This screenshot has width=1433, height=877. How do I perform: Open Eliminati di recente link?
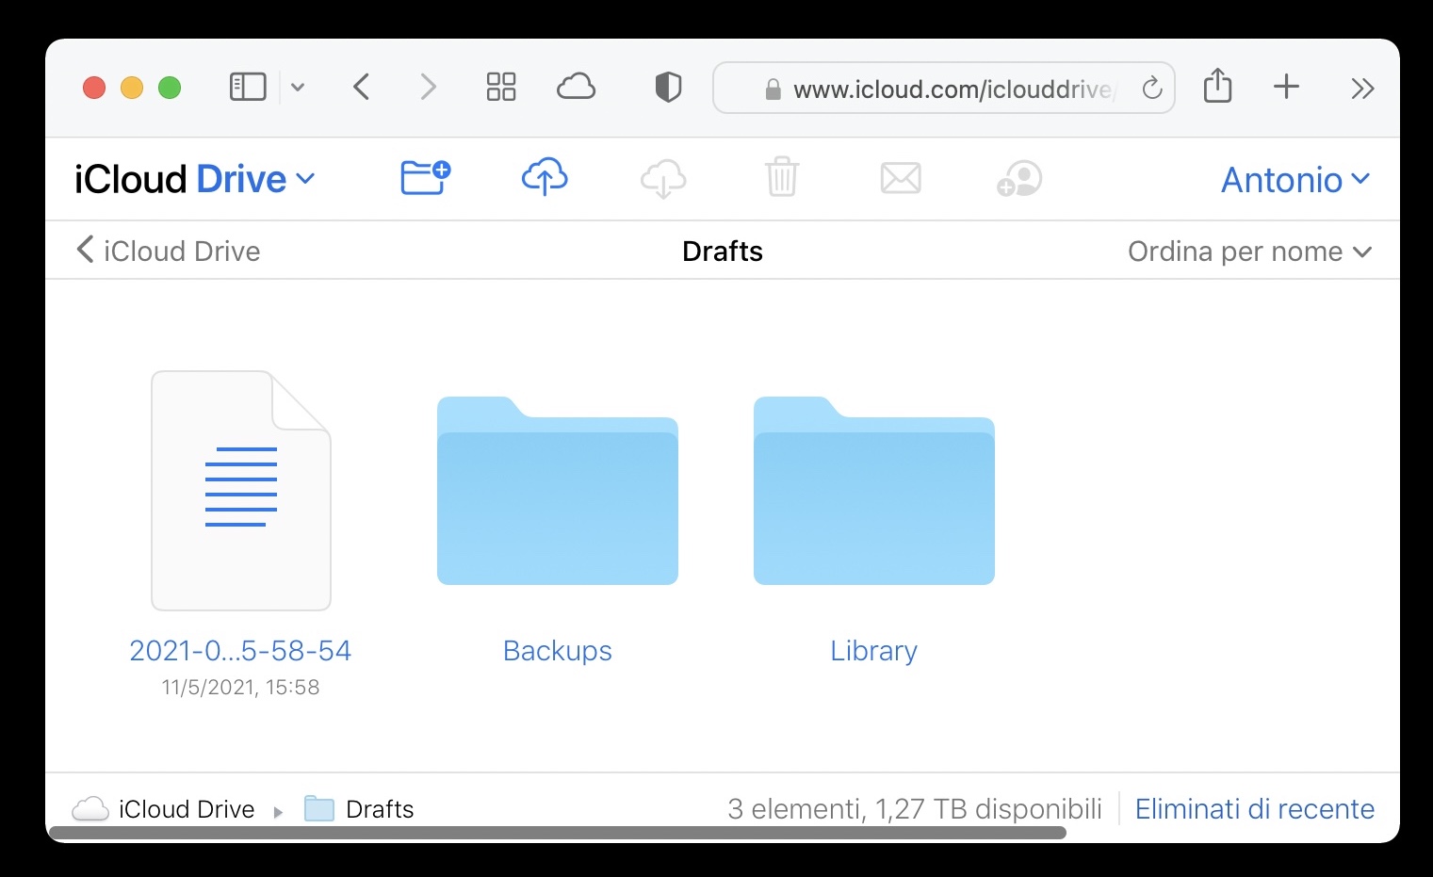tap(1254, 809)
